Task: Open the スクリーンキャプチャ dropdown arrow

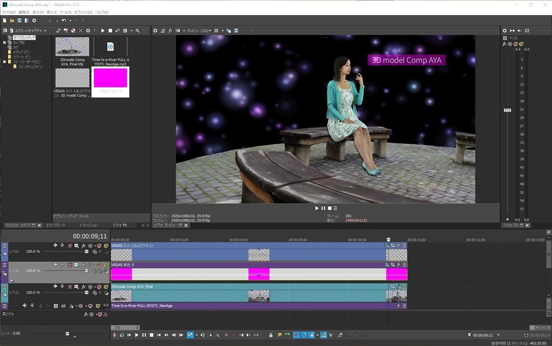Action: tap(45, 31)
